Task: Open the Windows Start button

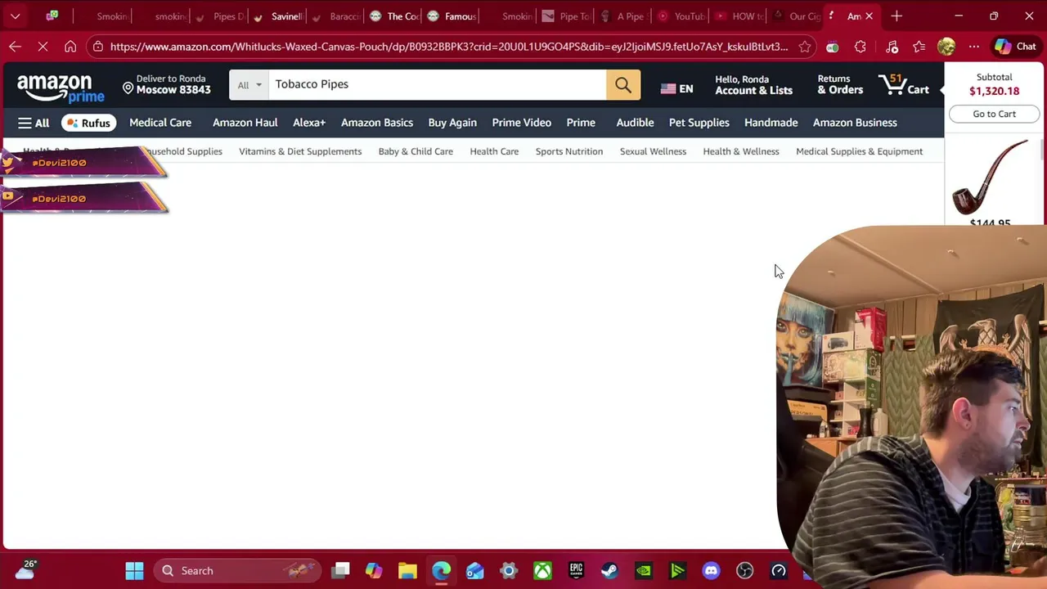Action: tap(134, 570)
